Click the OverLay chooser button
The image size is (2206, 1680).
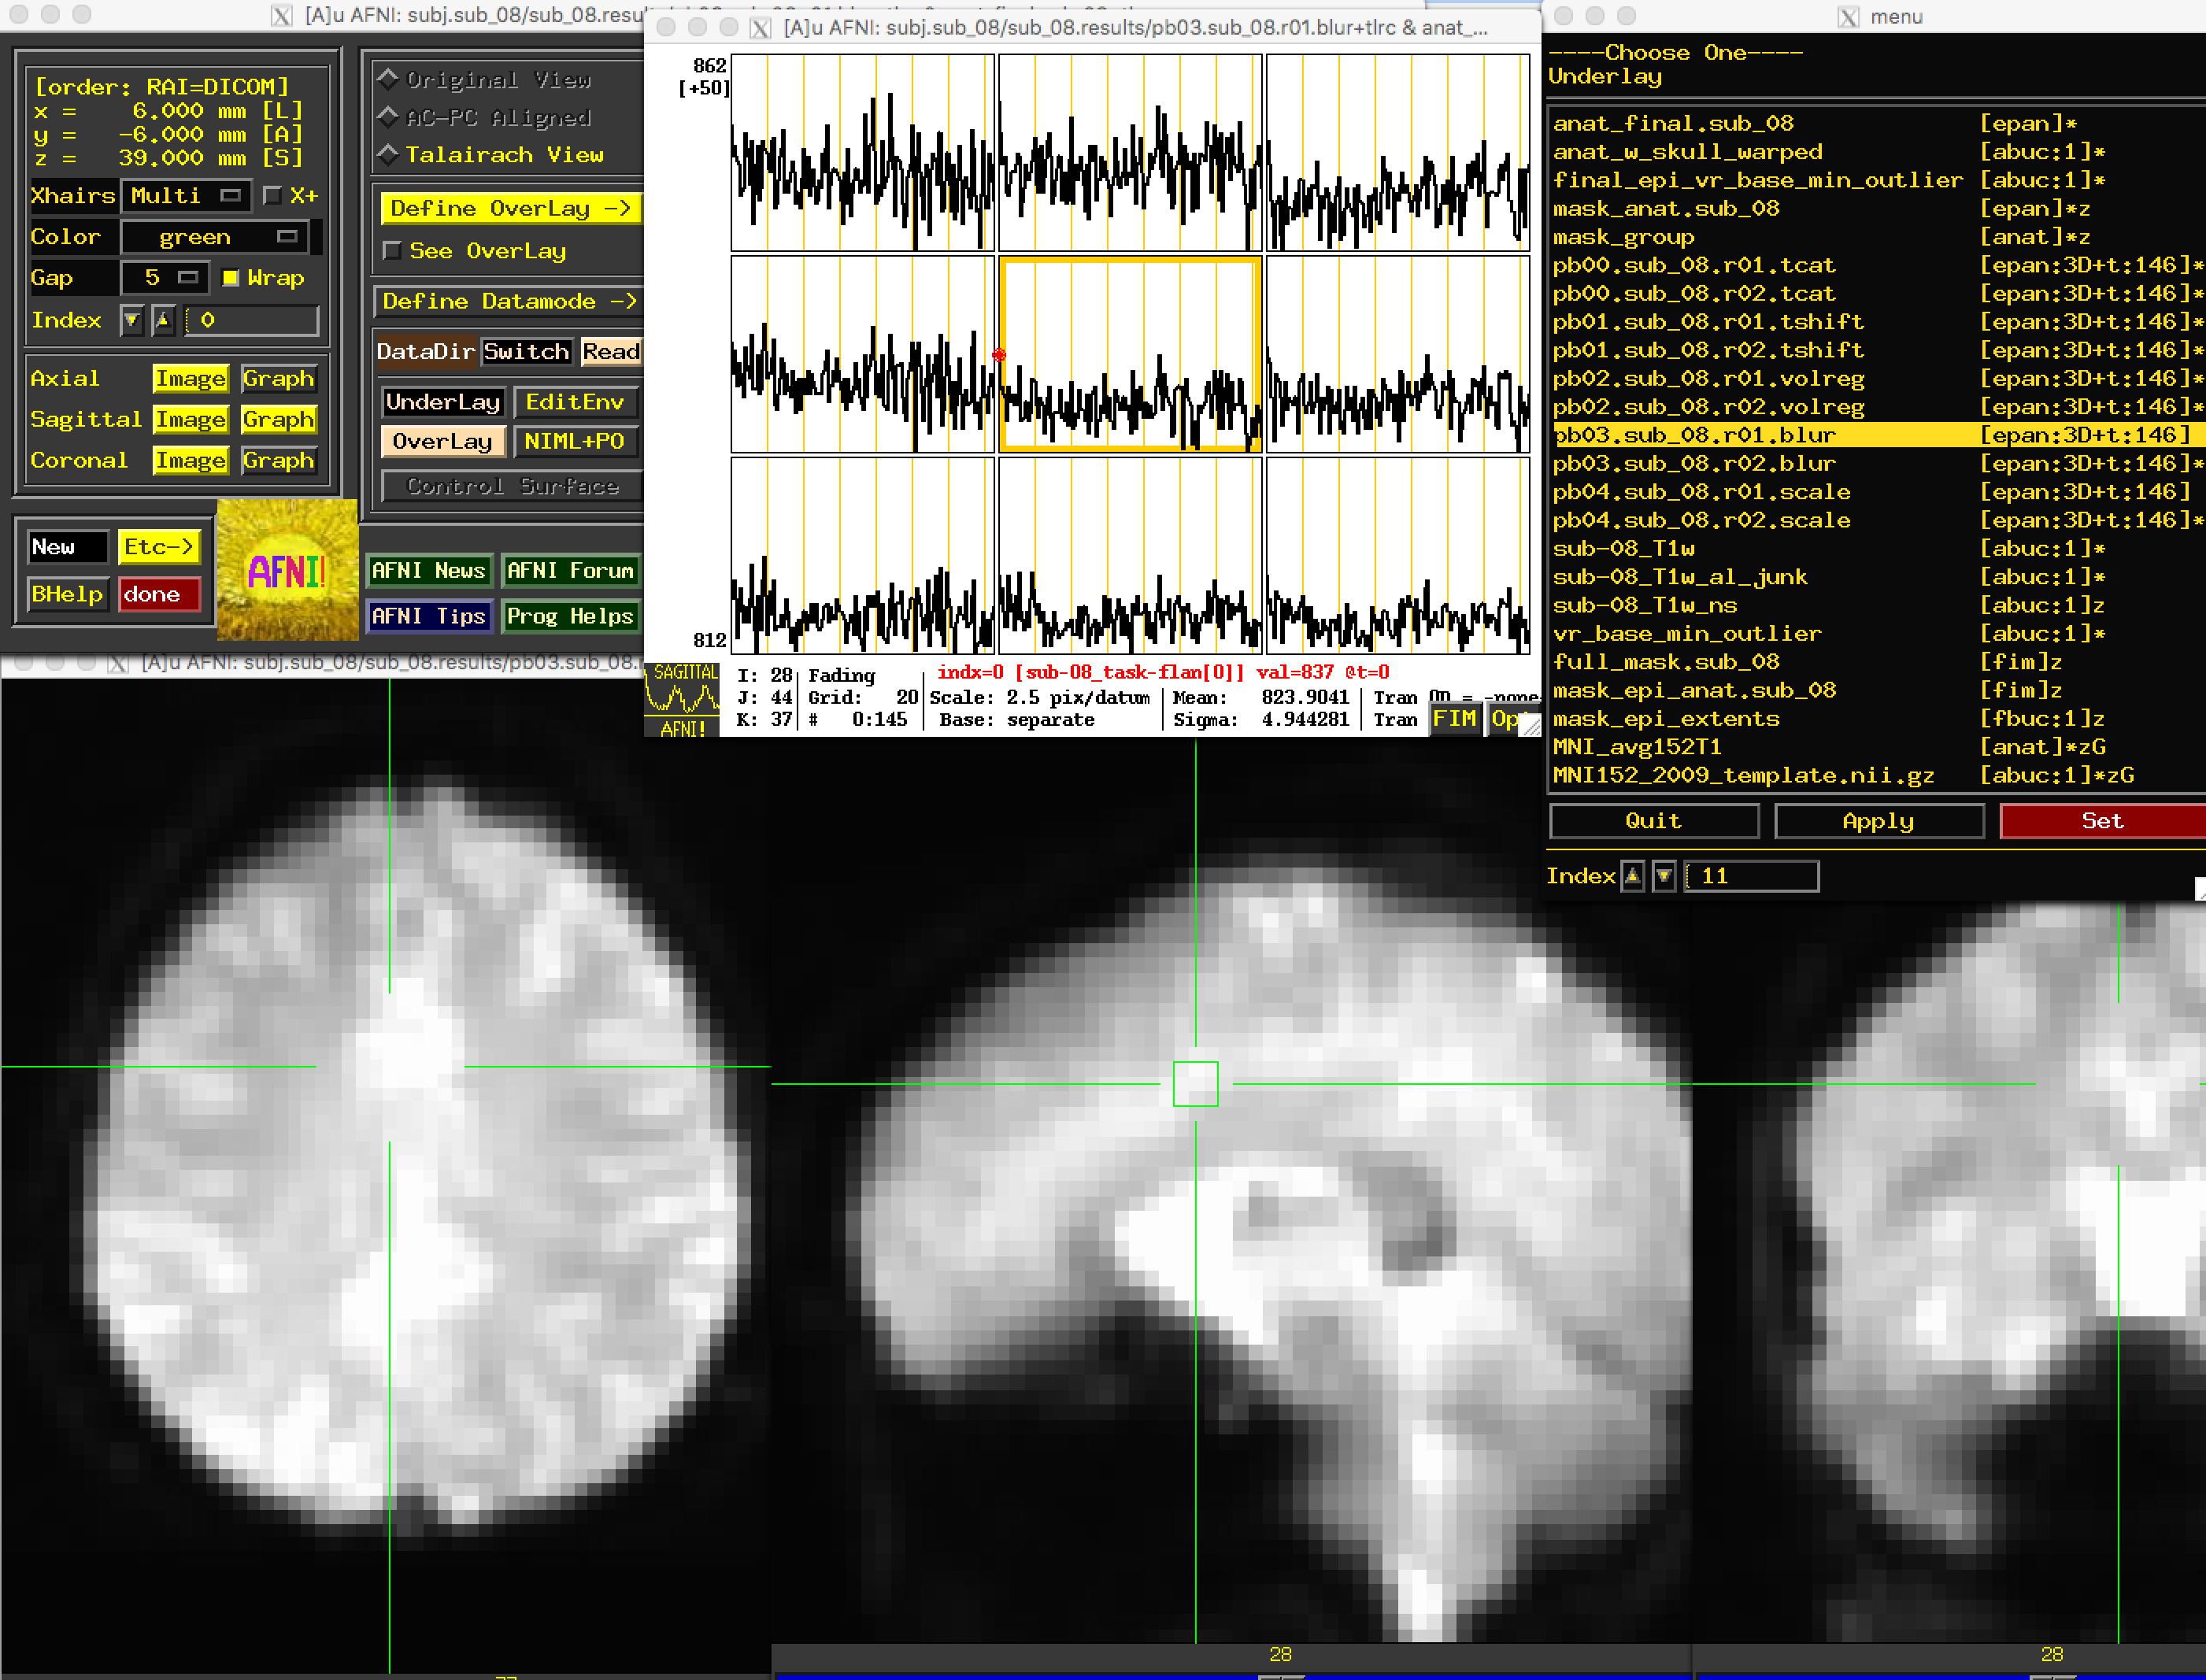point(443,442)
